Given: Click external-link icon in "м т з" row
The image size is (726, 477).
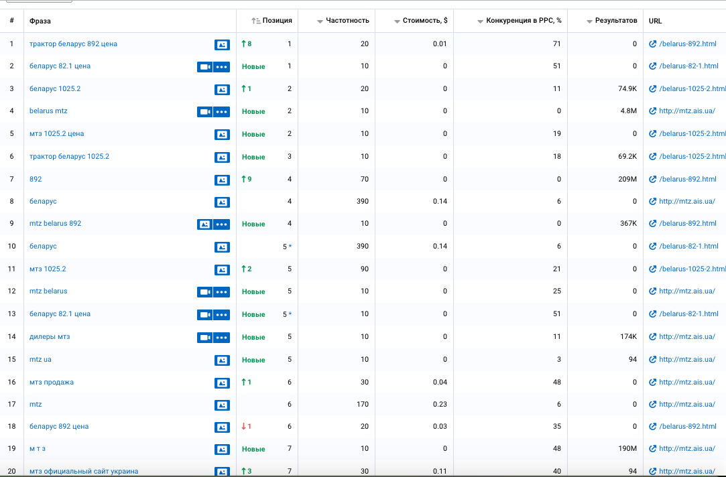Looking at the screenshot, I should tap(653, 448).
